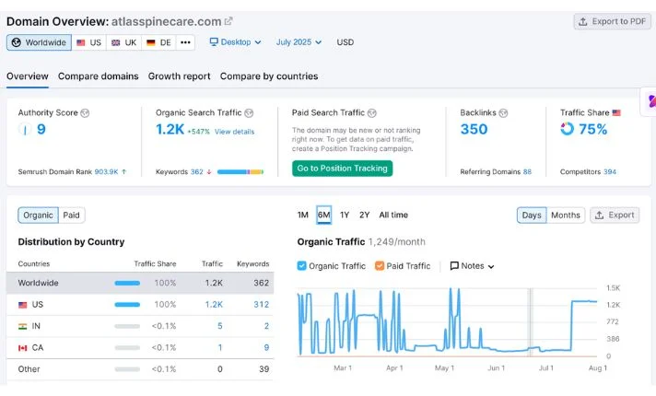Click the Export to PDF button
The image size is (656, 396).
coord(612,21)
